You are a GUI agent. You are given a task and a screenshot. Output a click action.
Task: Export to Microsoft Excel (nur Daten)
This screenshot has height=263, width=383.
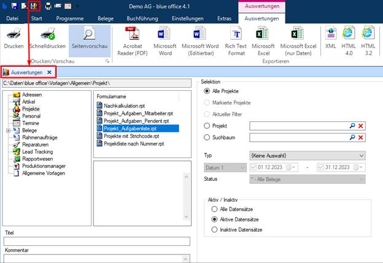[x=298, y=41]
